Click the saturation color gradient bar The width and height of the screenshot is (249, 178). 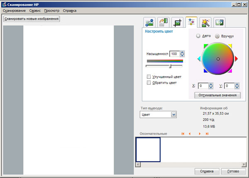pyautogui.click(x=165, y=61)
